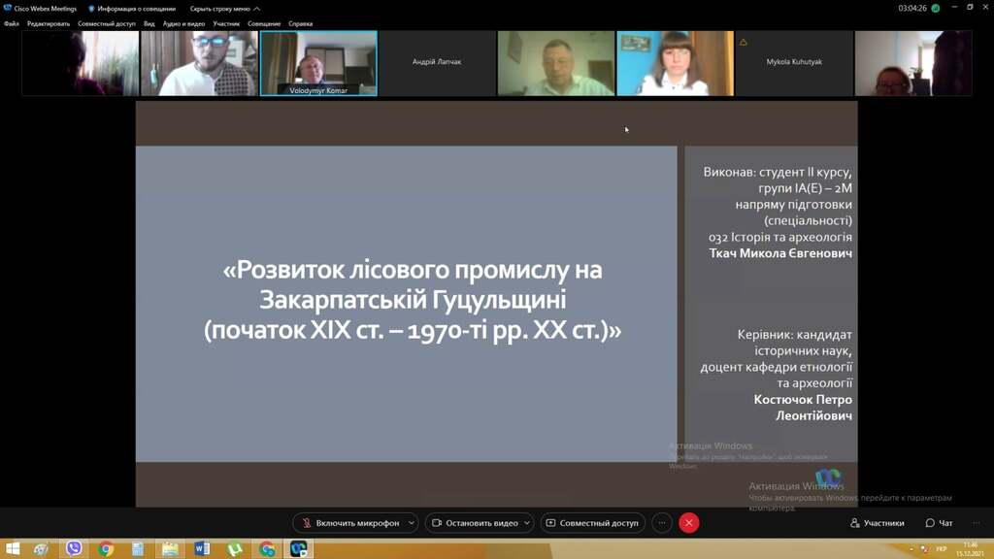This screenshot has width=994, height=559.
Task: Open the Файл menu
Action: click(x=12, y=23)
